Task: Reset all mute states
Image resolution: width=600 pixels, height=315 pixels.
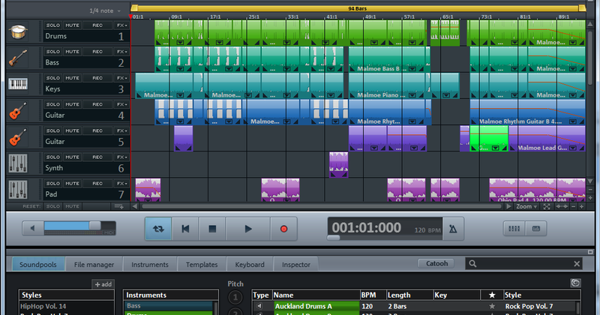Action: 72,206
